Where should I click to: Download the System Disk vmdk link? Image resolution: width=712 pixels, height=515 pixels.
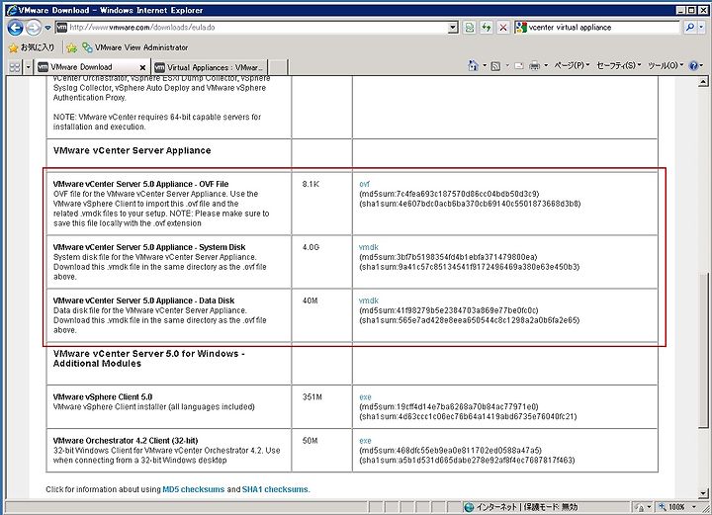(x=368, y=247)
